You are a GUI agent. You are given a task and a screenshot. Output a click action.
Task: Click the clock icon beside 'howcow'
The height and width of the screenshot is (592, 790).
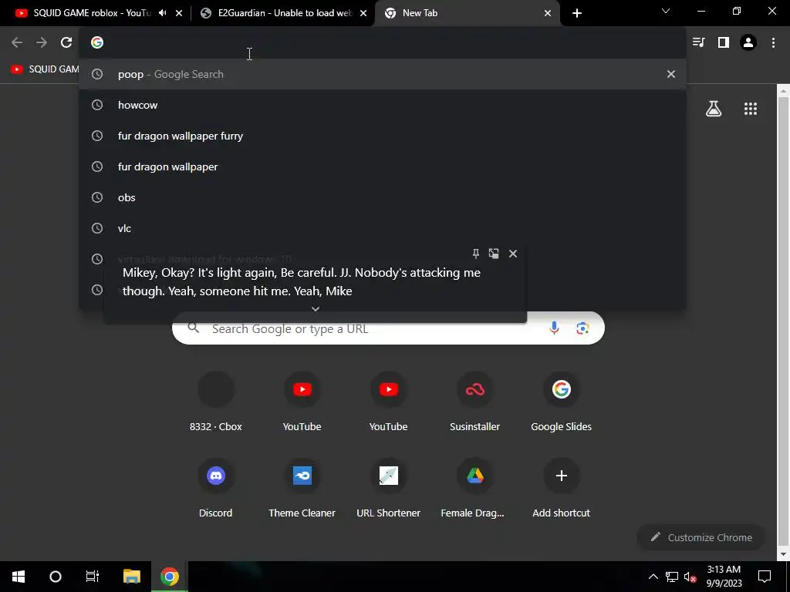(x=97, y=105)
